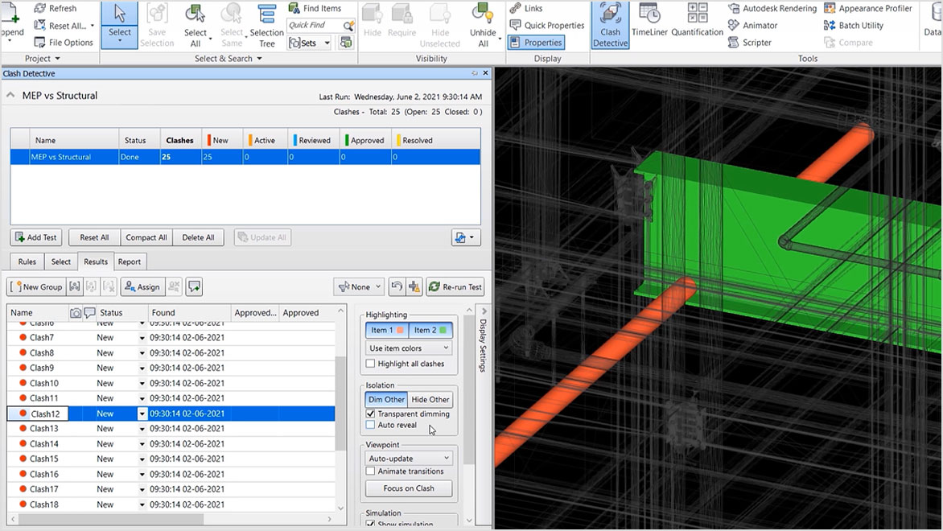Open the status dropdown for Clash12
The image size is (943, 531).
(142, 413)
